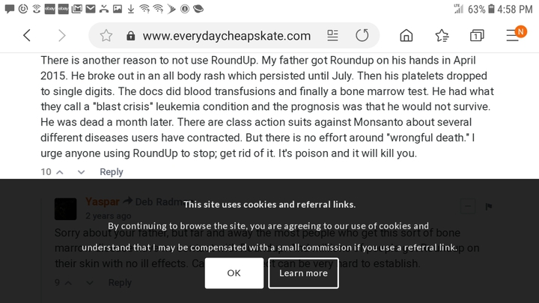This screenshot has width=539, height=303.
Task: Reply to the RoundUp comment
Action: click(x=112, y=172)
